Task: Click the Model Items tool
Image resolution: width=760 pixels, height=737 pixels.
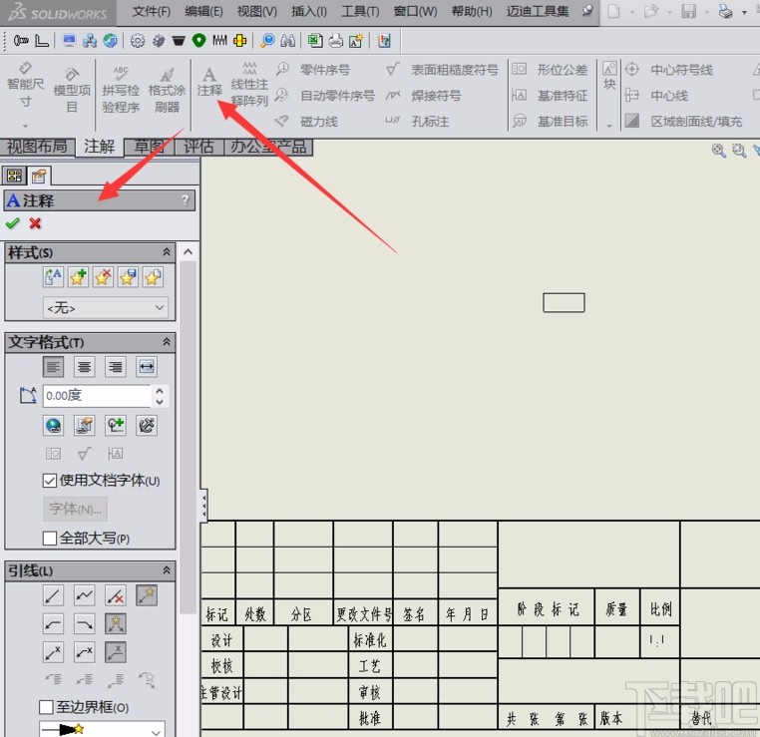Action: 72,90
